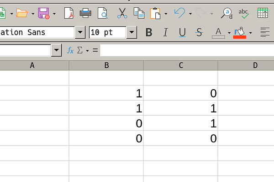Click the 10 pt font size field

pos(107,32)
